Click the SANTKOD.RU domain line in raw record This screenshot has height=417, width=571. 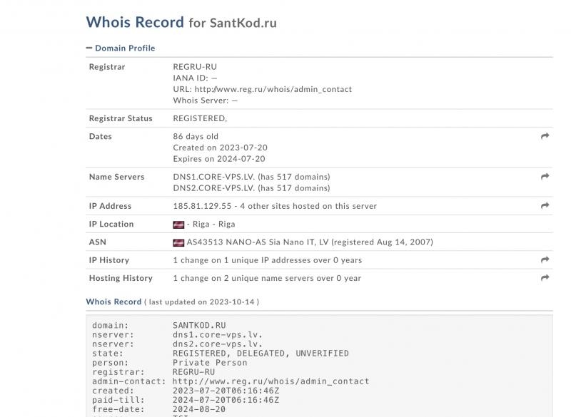tap(199, 325)
